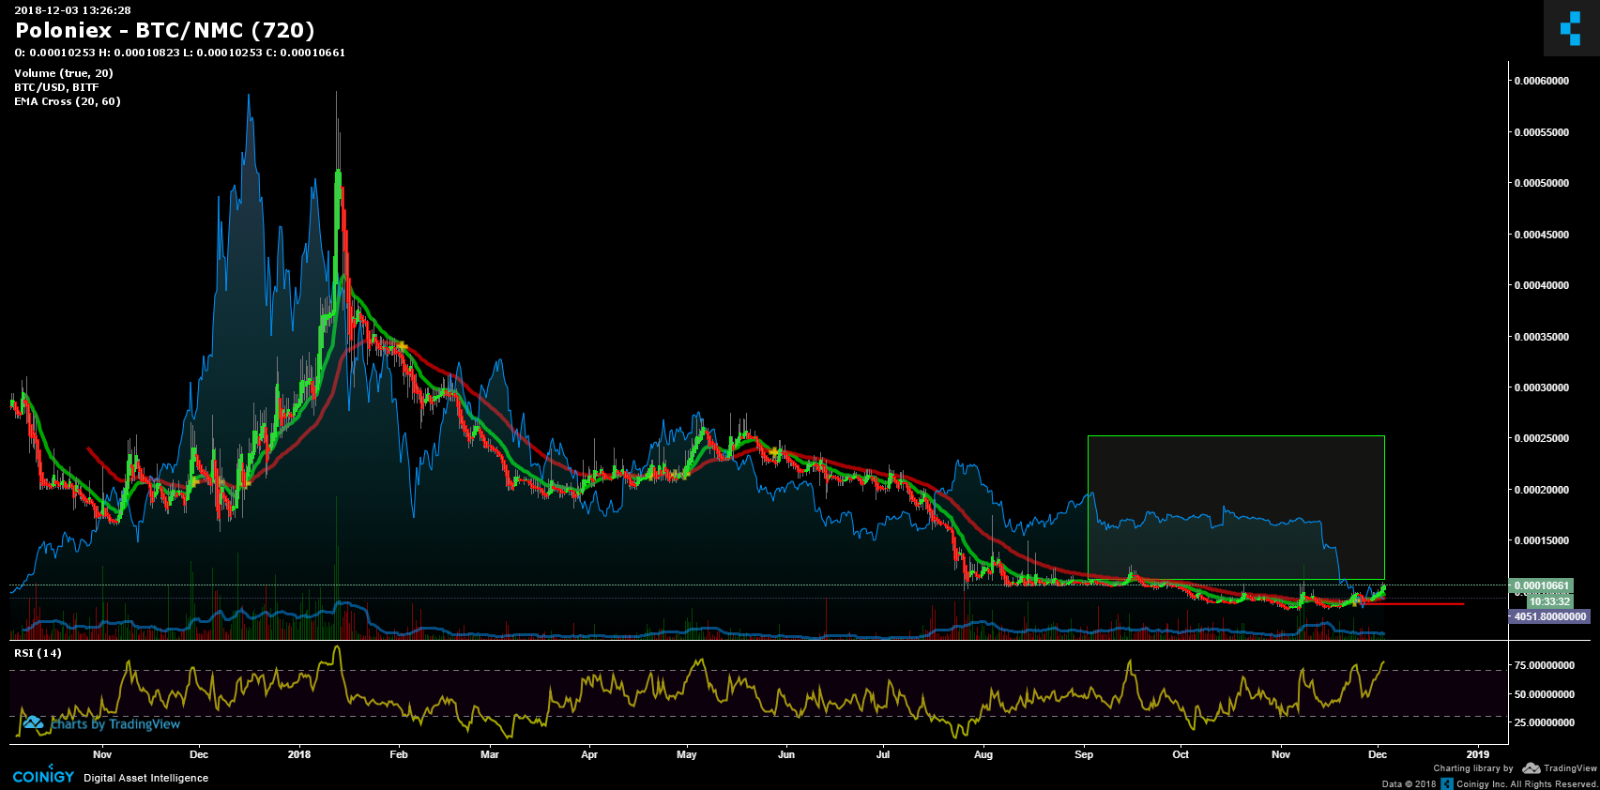Select the 'Volume (true, 20)' indicator label

coord(64,73)
